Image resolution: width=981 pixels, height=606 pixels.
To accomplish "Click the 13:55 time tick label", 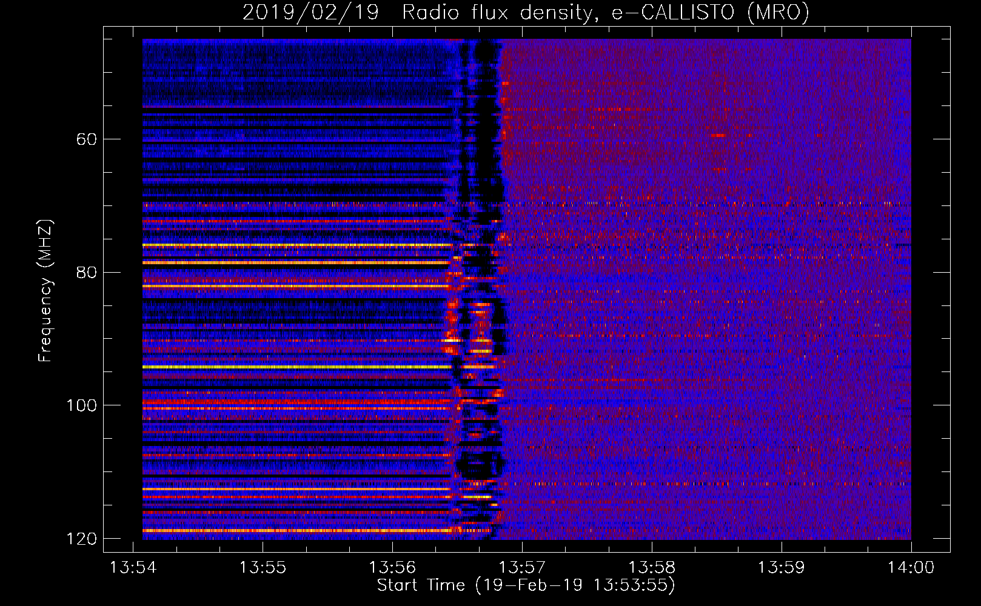I will tap(263, 568).
